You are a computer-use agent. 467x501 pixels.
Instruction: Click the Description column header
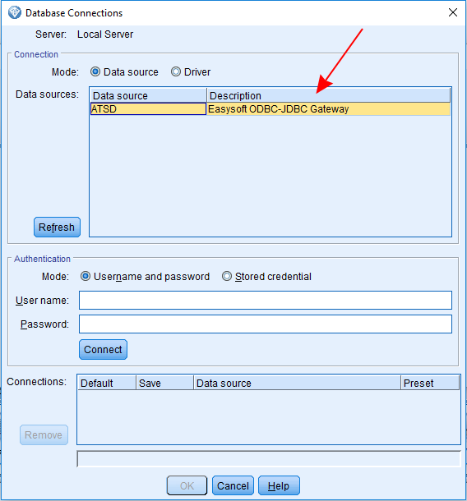click(x=329, y=95)
